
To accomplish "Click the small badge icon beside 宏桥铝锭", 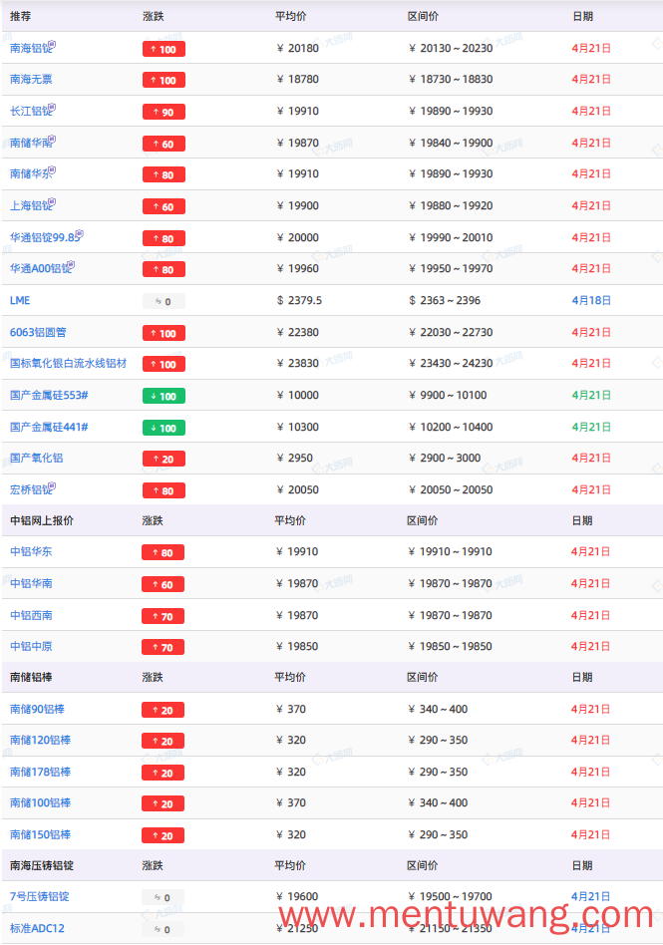I will pyautogui.click(x=53, y=485).
